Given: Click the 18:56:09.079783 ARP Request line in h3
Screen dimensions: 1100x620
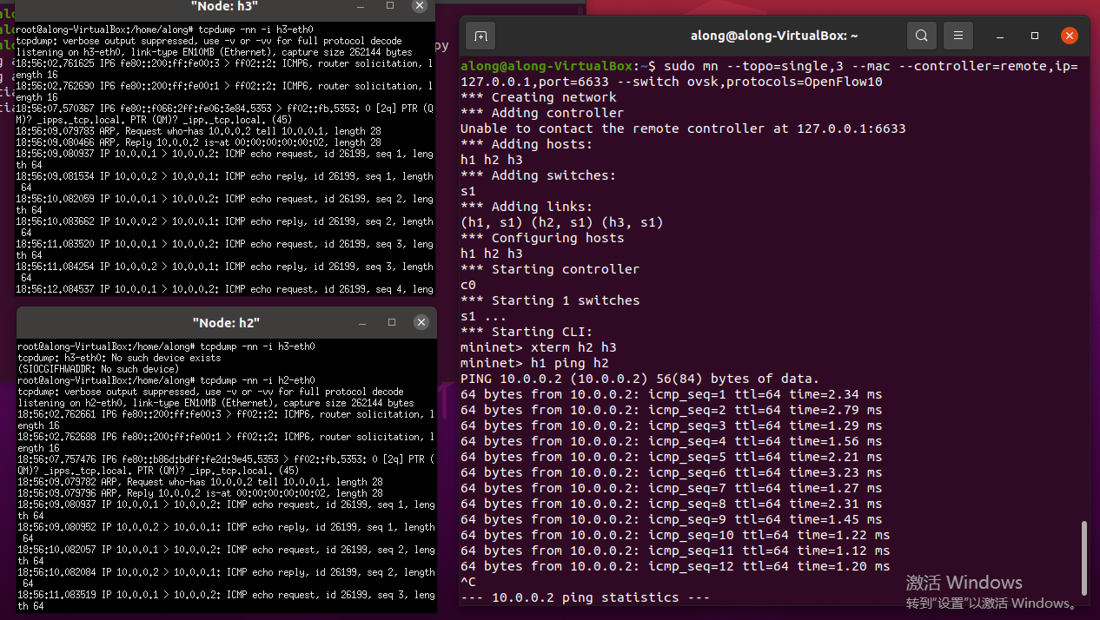Looking at the screenshot, I should click(x=198, y=131).
